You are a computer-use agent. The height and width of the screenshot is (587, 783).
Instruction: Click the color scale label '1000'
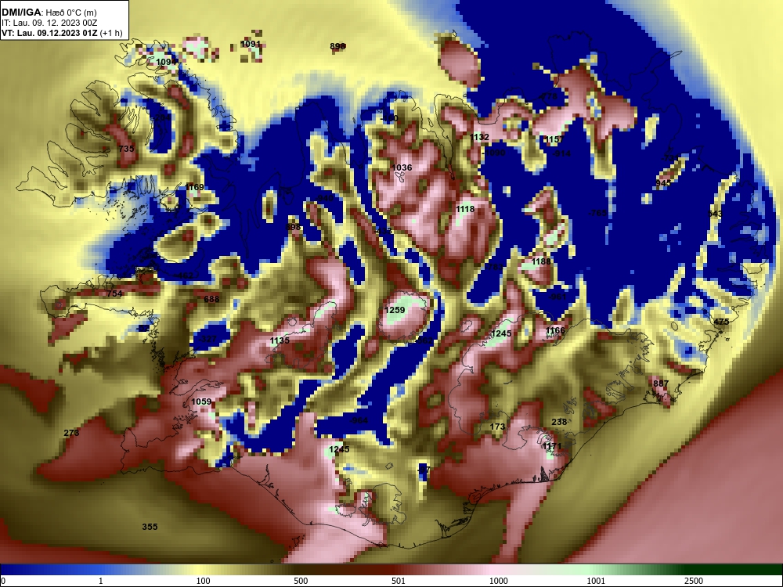[x=498, y=581]
